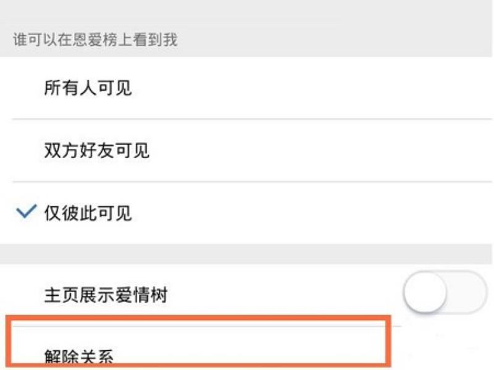
Task: Toggle the 主页展示爱情树 switch on
Action: point(445,292)
